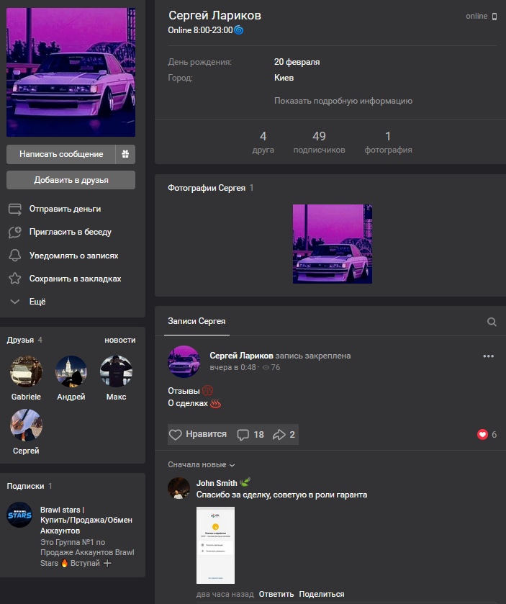The height and width of the screenshot is (604, 506).
Task: Open the screenshot thumbnail in John Smith's comment
Action: (x=215, y=545)
